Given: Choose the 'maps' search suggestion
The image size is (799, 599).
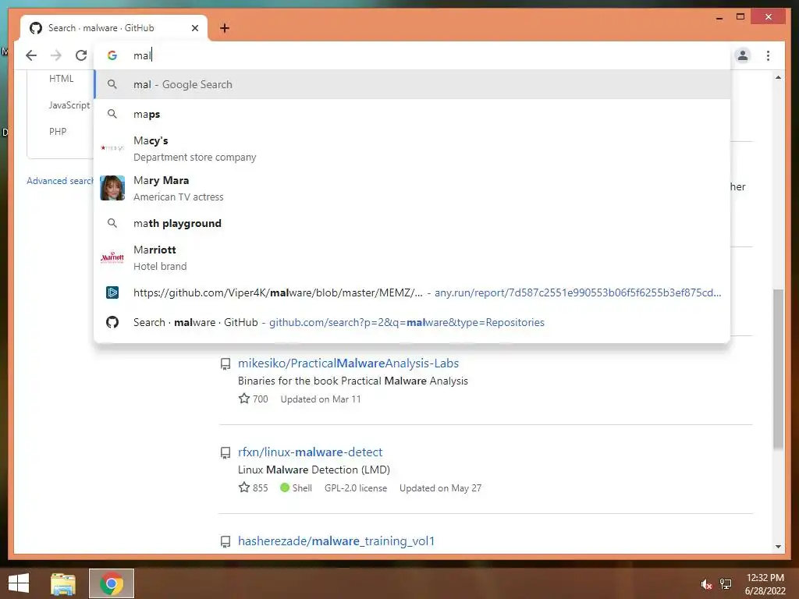Looking at the screenshot, I should pyautogui.click(x=412, y=114).
